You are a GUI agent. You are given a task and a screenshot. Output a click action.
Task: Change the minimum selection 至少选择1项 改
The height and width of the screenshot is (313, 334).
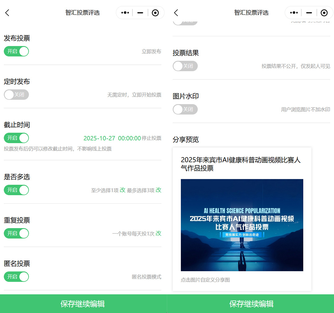tap(122, 190)
